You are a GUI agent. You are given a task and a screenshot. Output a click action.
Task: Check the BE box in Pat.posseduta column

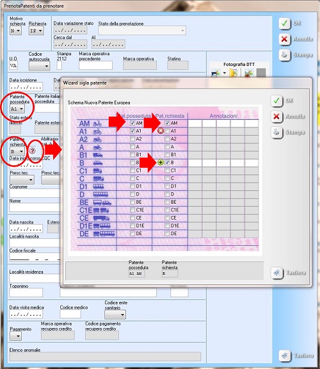tap(132, 202)
